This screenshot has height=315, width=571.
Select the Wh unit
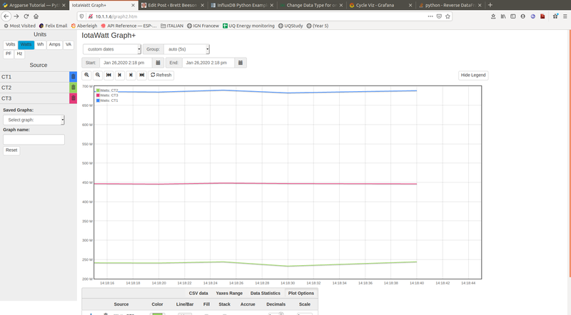point(40,44)
